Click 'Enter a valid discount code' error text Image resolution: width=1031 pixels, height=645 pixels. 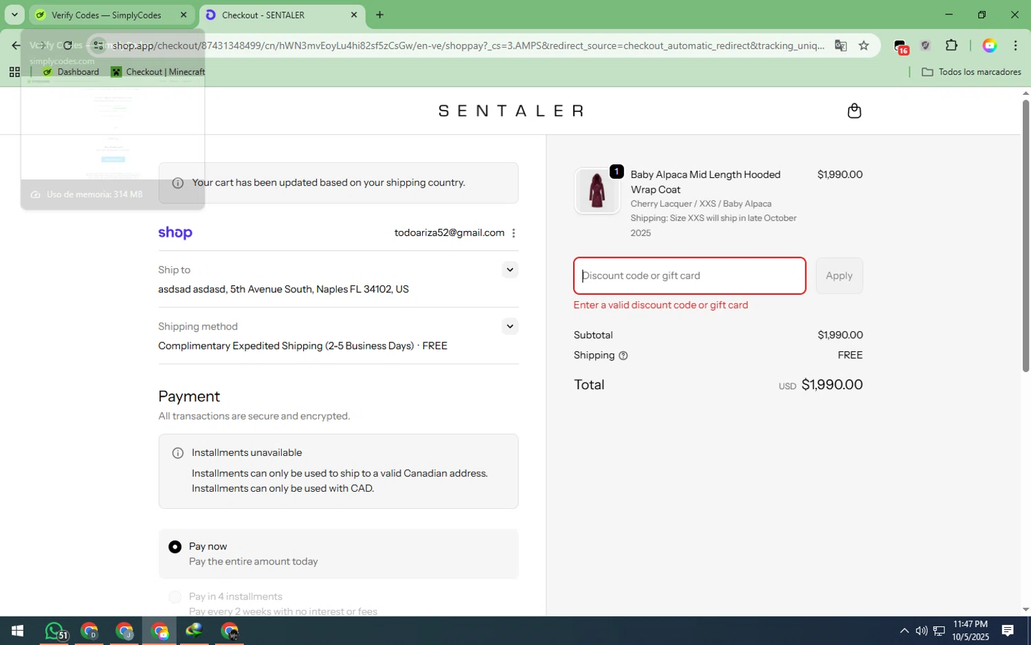coord(661,305)
